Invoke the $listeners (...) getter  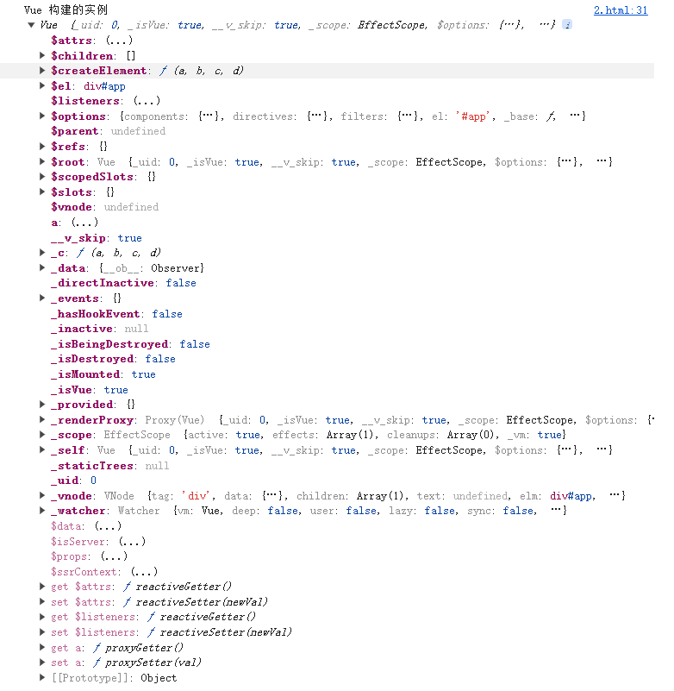tap(147, 101)
